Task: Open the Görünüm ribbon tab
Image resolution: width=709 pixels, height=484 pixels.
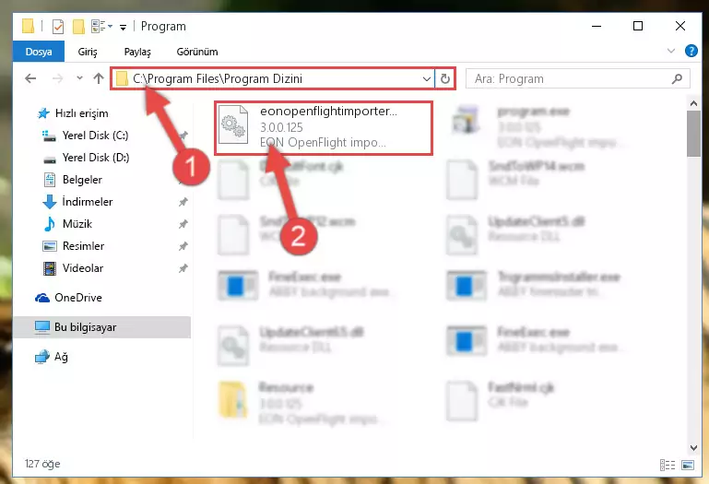Action: [197, 52]
